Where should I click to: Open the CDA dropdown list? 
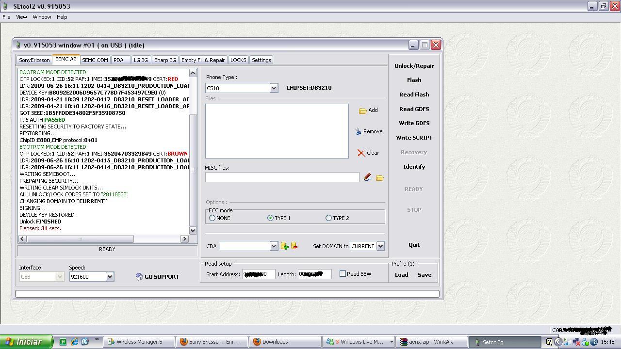click(274, 246)
